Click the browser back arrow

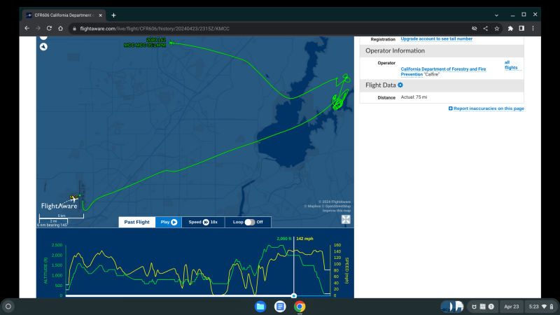[27, 28]
